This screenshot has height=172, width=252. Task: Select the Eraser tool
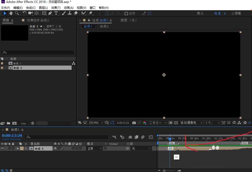(76, 13)
